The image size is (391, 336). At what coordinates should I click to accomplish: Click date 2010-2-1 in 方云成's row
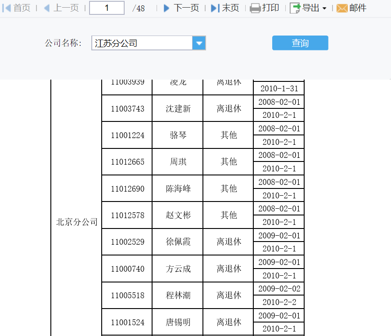(279, 275)
